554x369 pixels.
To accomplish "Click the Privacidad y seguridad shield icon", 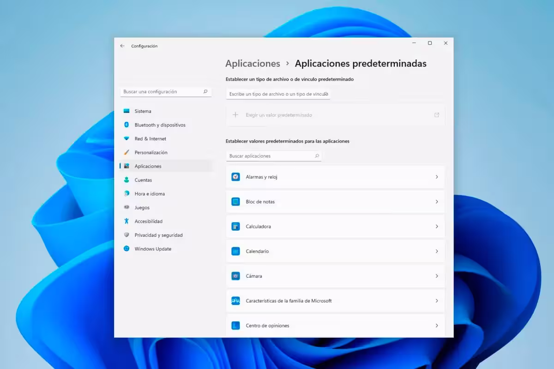I will (x=126, y=235).
